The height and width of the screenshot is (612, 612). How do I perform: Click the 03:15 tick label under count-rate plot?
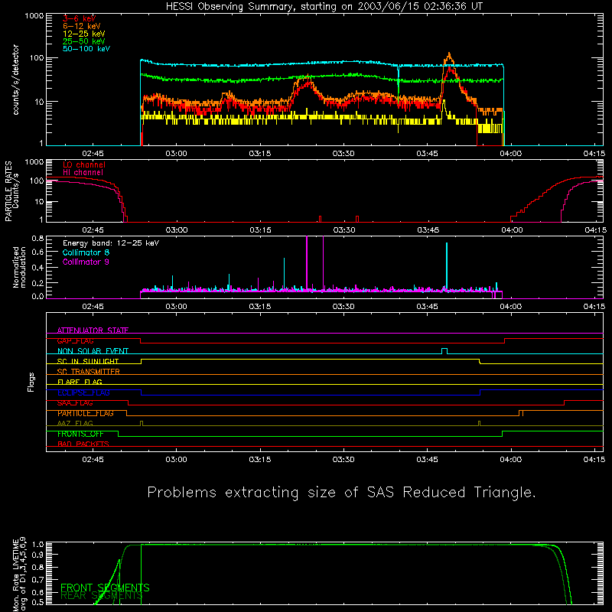[x=259, y=154]
